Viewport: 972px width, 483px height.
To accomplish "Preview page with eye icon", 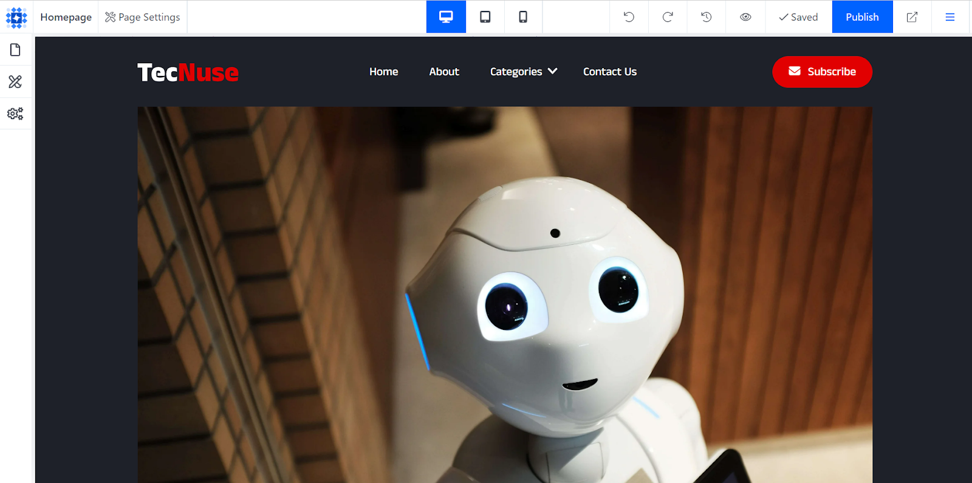I will (745, 17).
